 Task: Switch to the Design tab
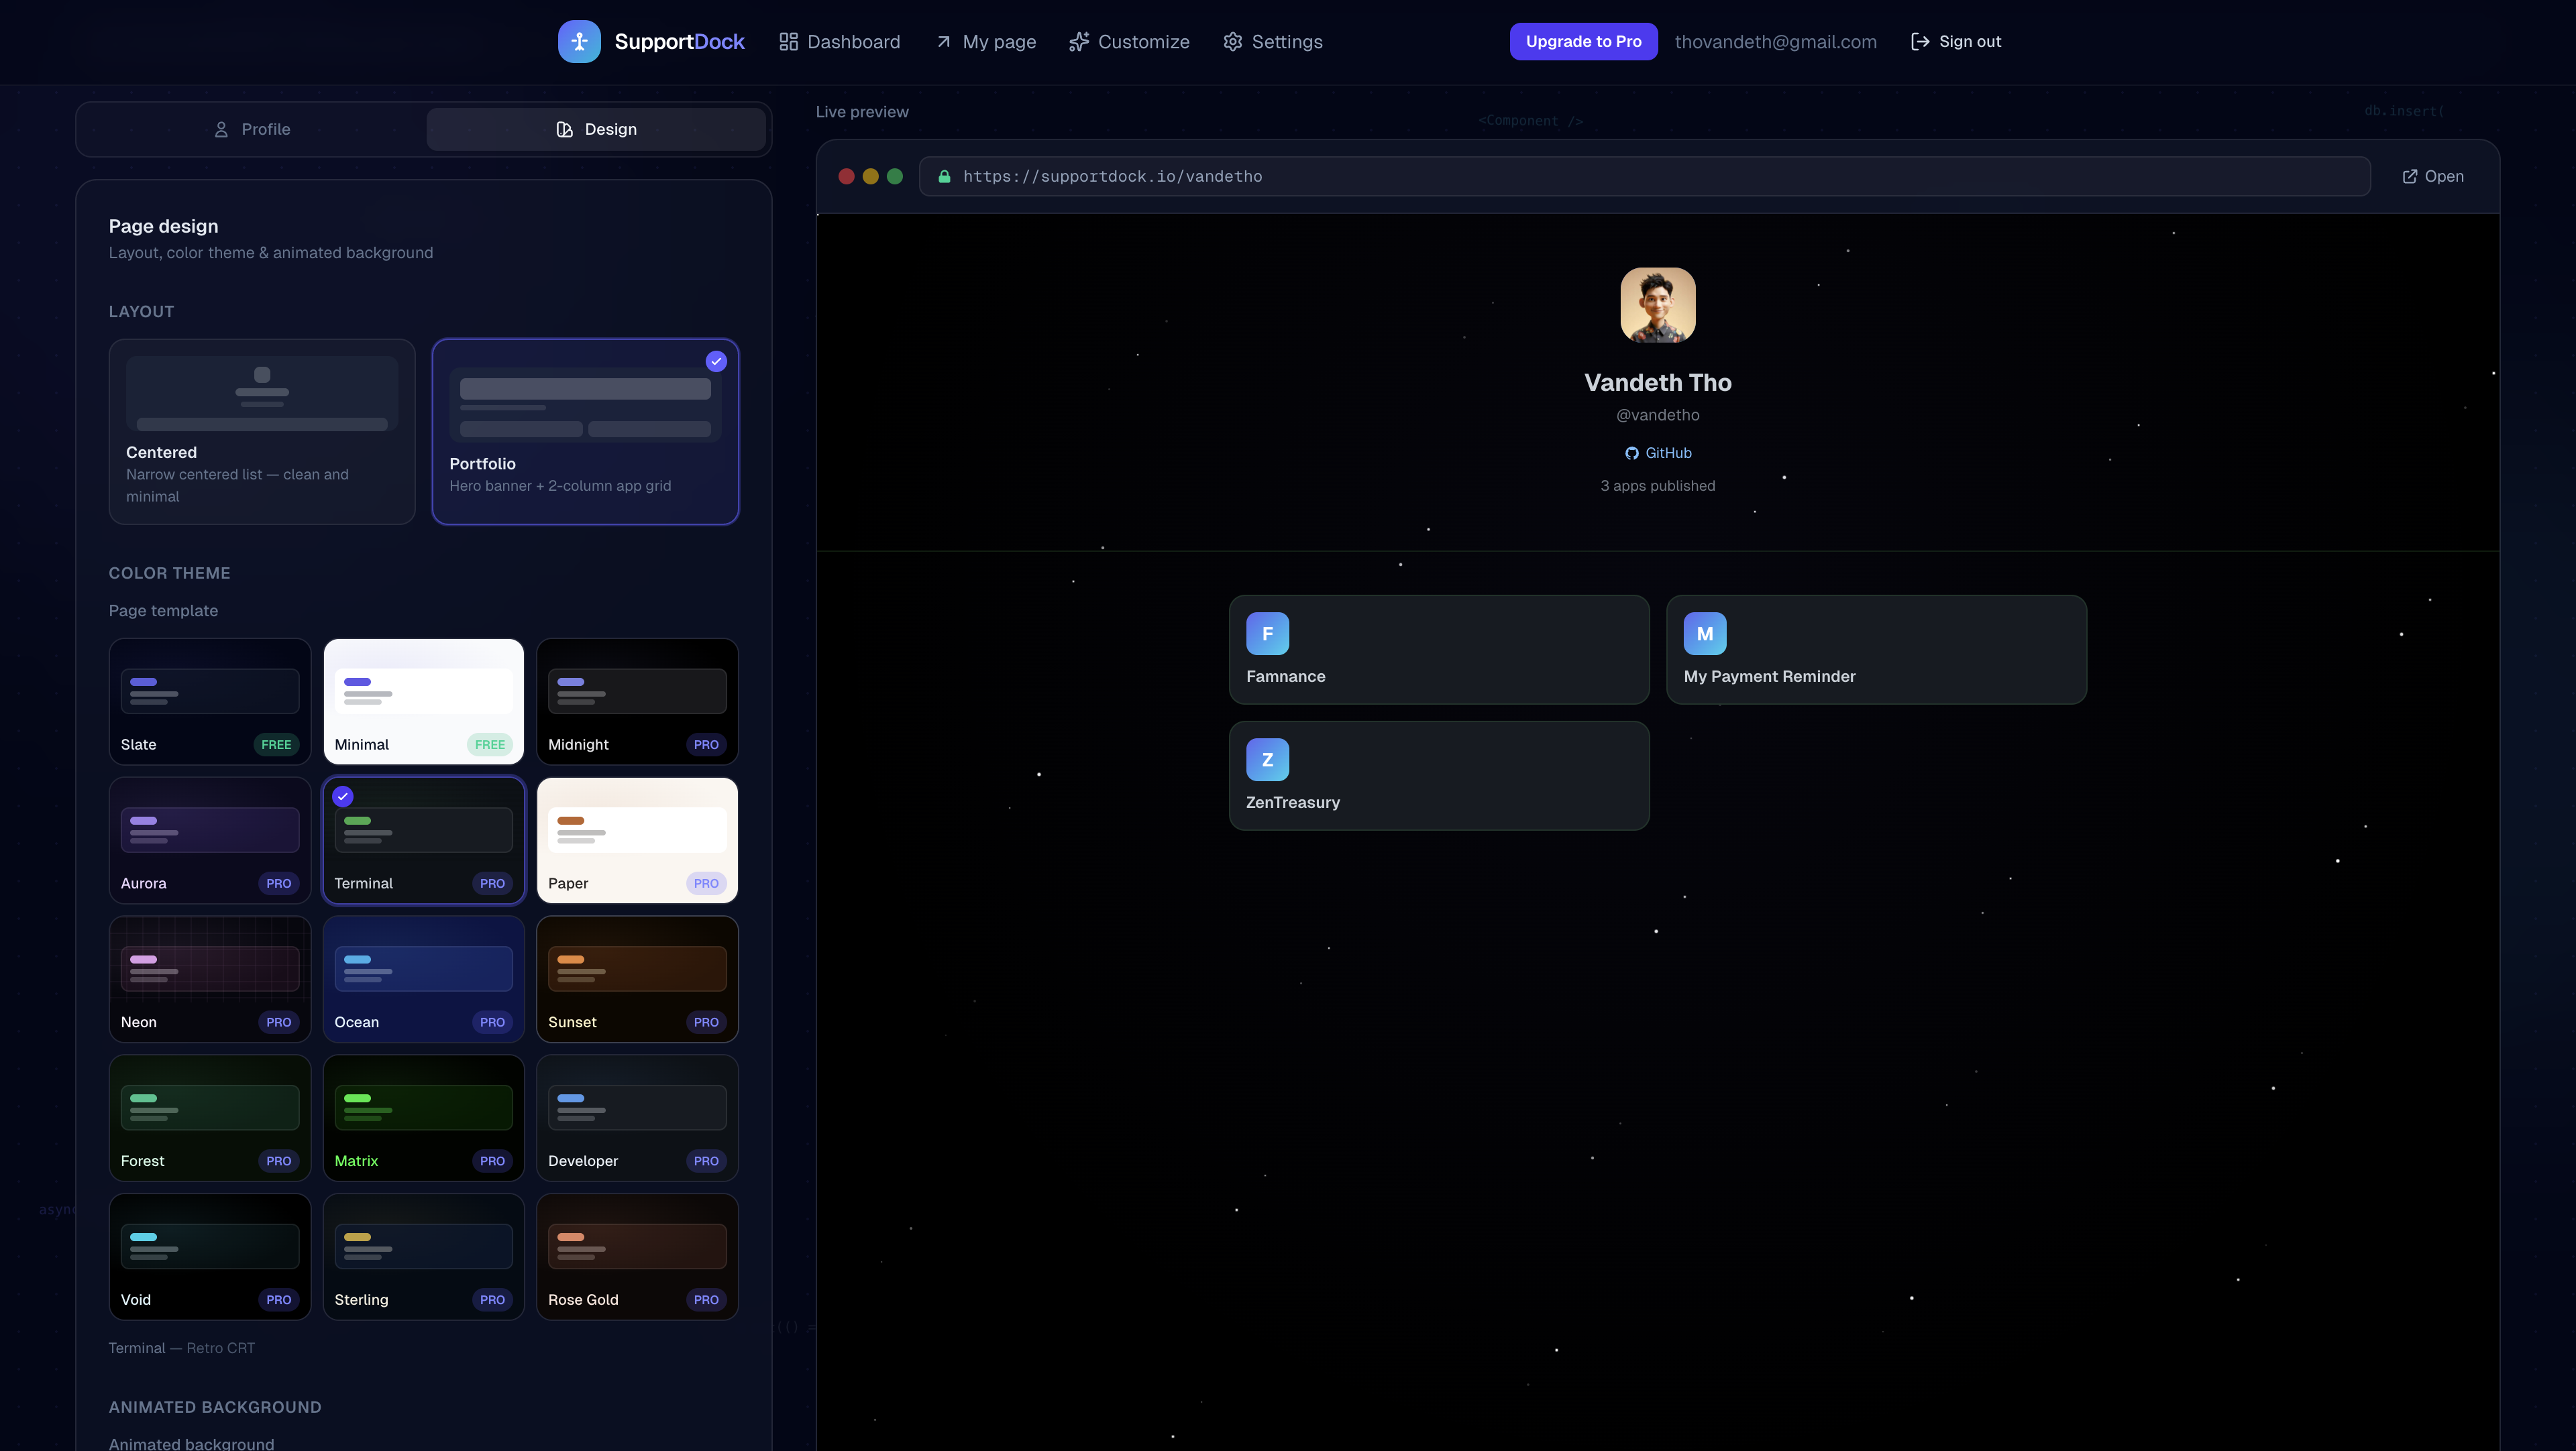click(596, 130)
